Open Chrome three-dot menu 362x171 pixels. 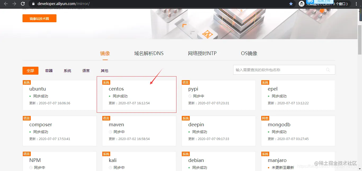356,4
